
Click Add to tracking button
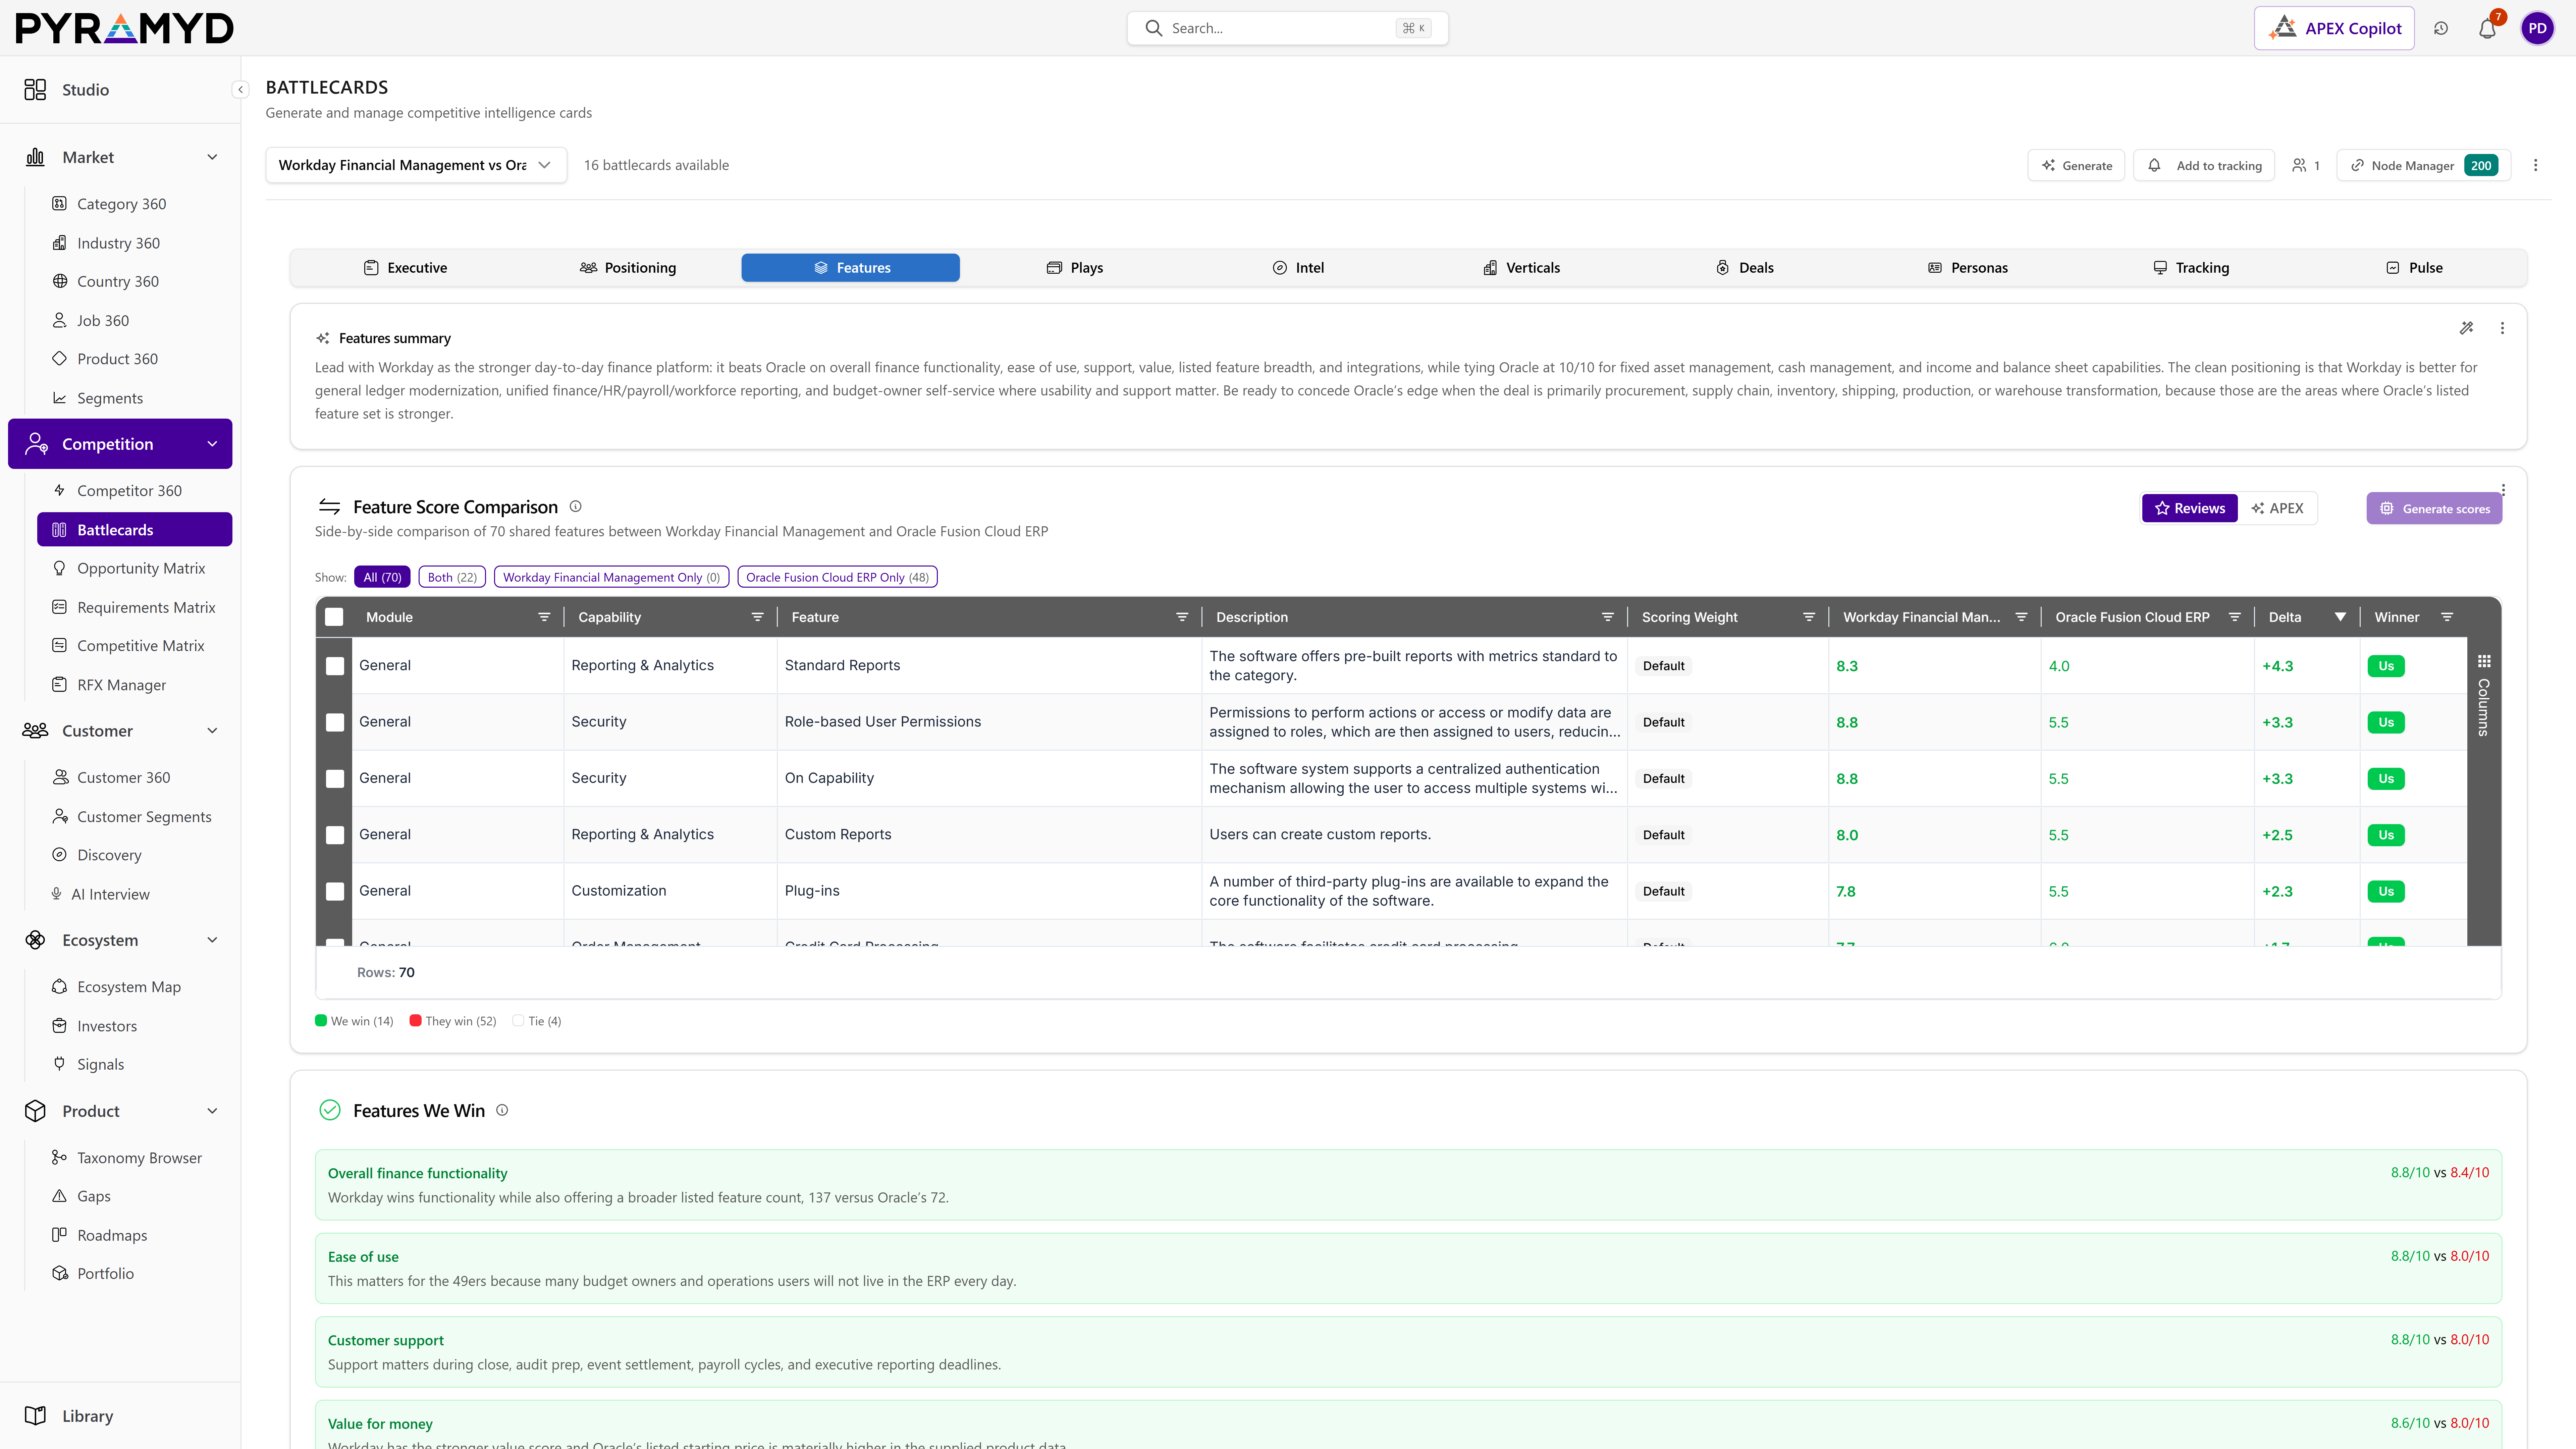(2204, 165)
